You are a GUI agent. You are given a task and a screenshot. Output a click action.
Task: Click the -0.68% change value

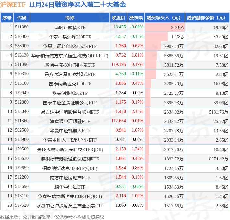click(x=137, y=186)
